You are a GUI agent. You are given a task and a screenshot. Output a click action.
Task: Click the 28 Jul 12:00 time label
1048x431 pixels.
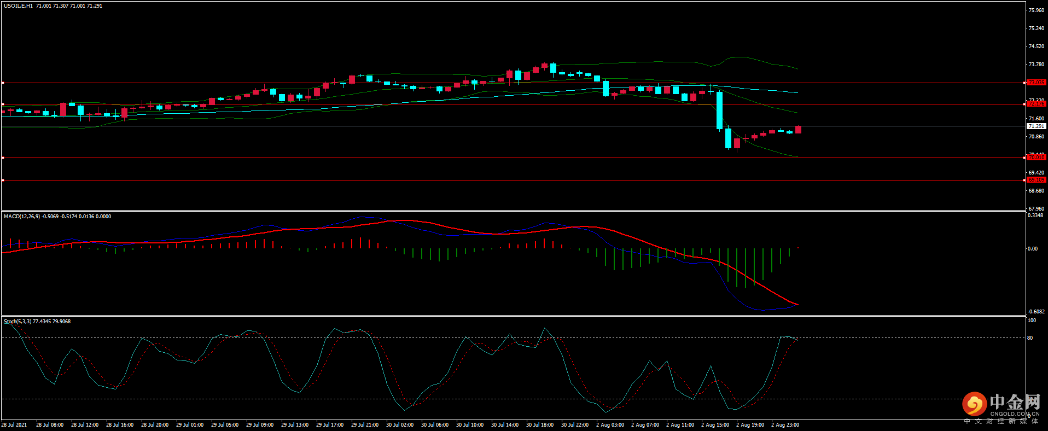(85, 425)
